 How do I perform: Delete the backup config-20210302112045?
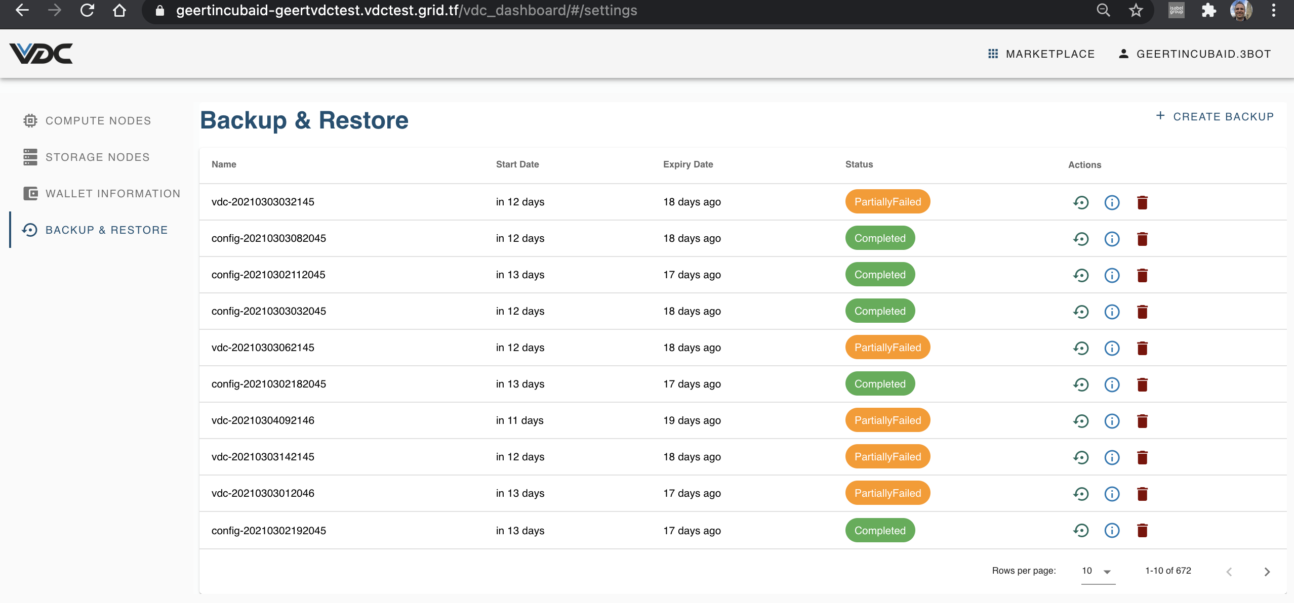[1143, 275]
